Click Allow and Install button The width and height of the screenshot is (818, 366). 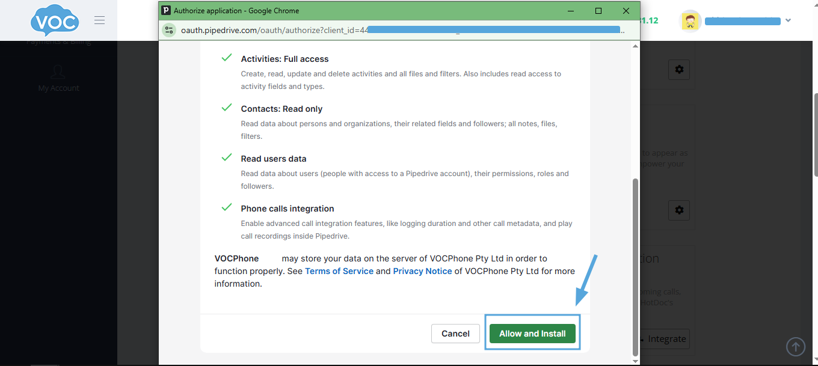532,334
